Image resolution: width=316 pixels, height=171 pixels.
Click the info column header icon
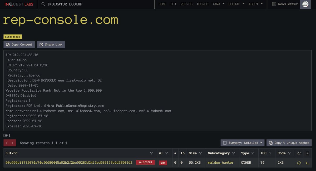[307, 153]
